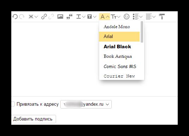Open the background color dropdown arrow

pyautogui.click(x=95, y=17)
